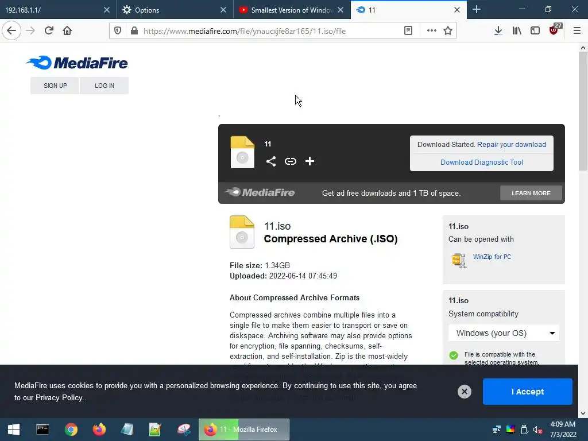This screenshot has height=441, width=588.
Task: Open the Library bookshelf icon
Action: pyautogui.click(x=517, y=31)
